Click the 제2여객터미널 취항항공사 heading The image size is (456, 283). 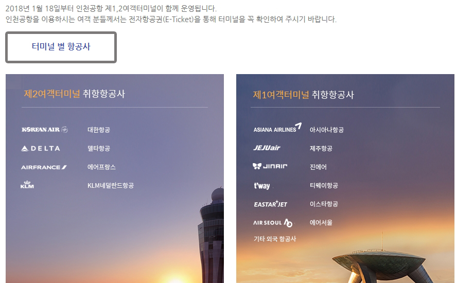tap(75, 94)
